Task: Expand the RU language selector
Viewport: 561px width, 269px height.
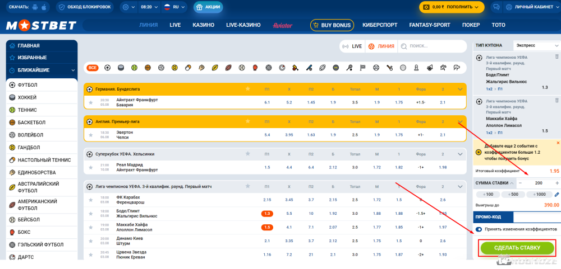Action: [x=174, y=7]
